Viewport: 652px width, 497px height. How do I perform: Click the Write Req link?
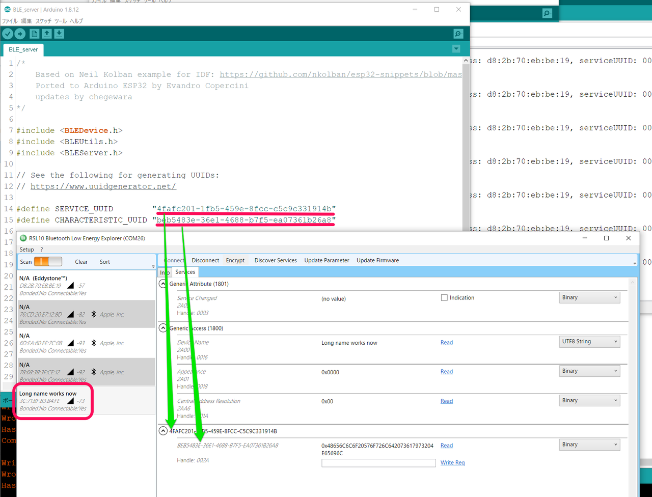point(452,463)
